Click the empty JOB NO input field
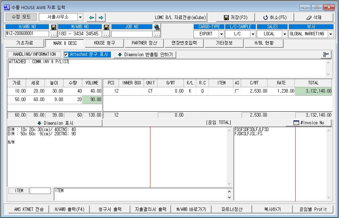This screenshot has height=218, width=339. tap(132, 34)
